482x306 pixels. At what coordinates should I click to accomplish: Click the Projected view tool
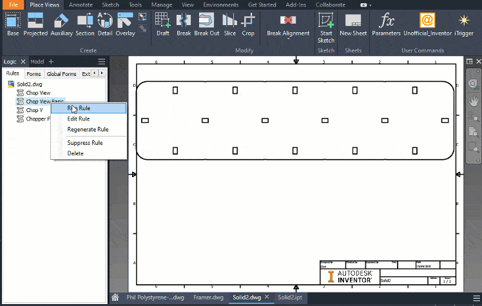pos(35,24)
